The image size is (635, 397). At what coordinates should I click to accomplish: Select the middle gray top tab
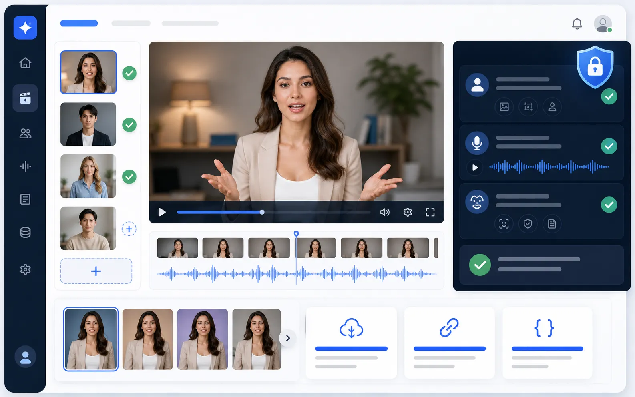[x=131, y=23]
